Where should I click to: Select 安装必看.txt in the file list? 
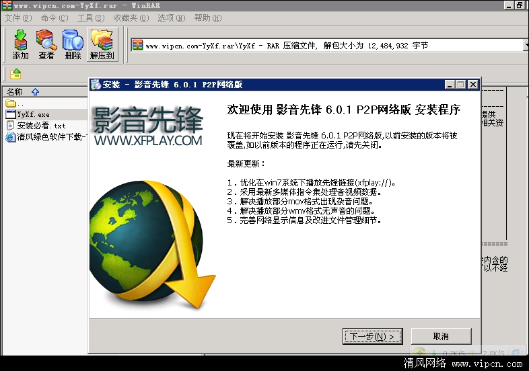click(x=46, y=126)
